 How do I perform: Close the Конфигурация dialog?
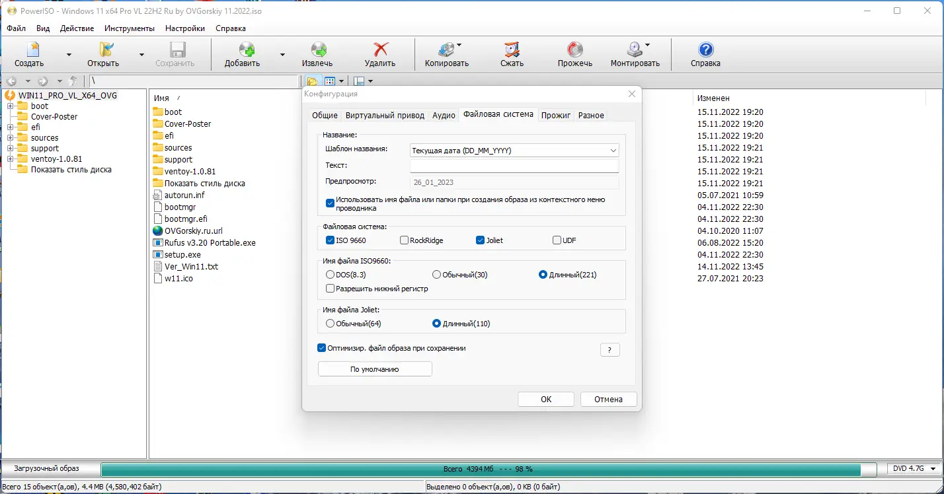point(631,94)
